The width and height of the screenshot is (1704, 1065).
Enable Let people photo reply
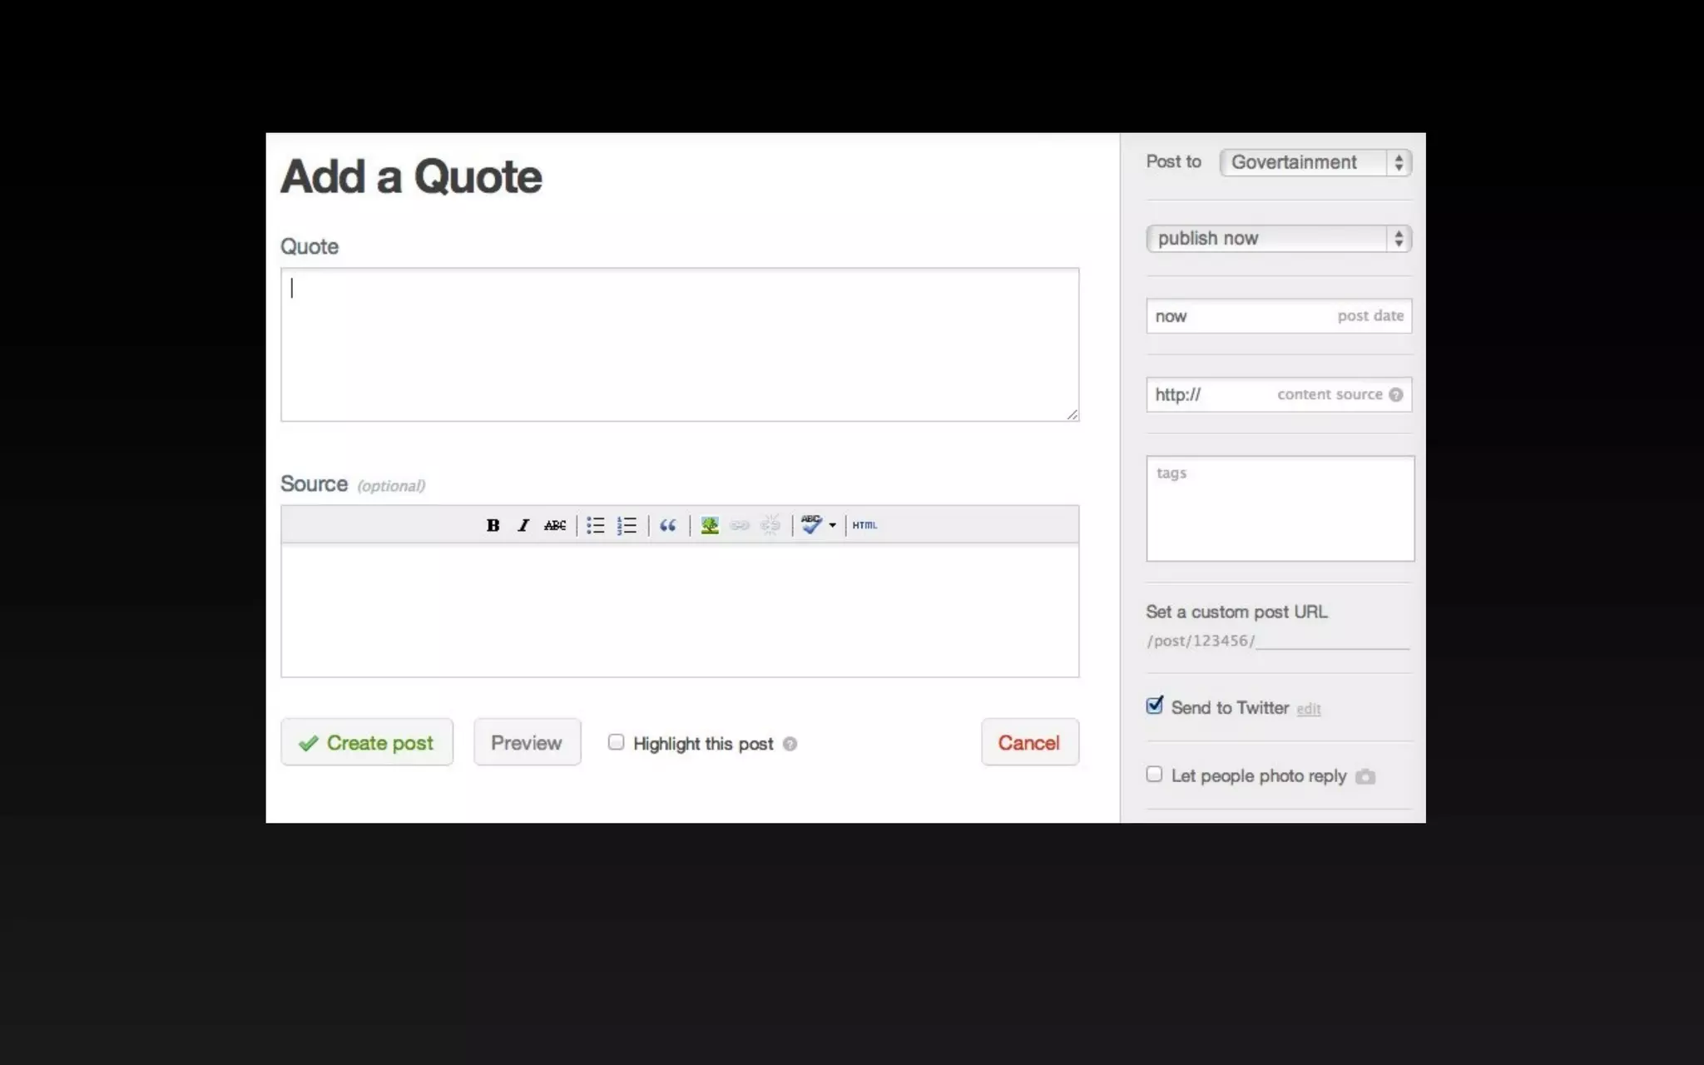pyautogui.click(x=1154, y=775)
